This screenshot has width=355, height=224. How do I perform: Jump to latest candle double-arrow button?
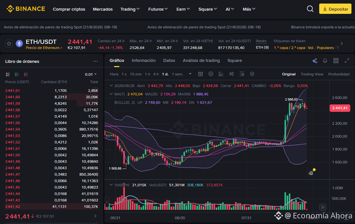coord(323,207)
